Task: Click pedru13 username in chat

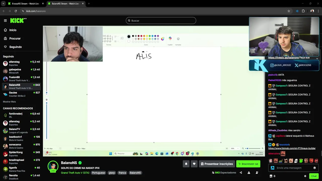Action: coord(273,75)
